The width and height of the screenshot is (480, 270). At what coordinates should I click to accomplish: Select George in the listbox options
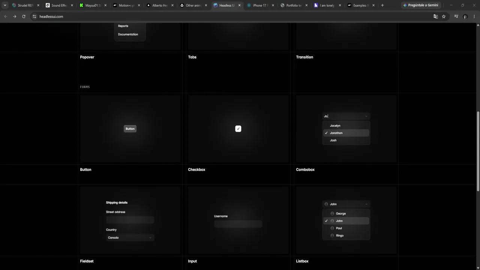(346, 213)
